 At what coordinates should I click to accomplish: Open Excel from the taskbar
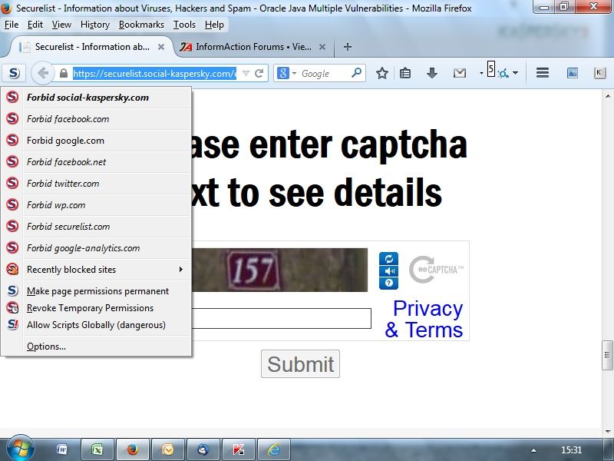point(97,449)
